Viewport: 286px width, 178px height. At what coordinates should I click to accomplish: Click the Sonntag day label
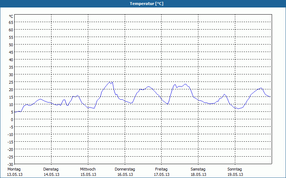tap(235, 169)
